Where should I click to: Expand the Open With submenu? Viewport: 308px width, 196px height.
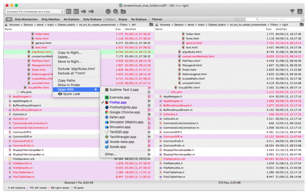coord(76,89)
